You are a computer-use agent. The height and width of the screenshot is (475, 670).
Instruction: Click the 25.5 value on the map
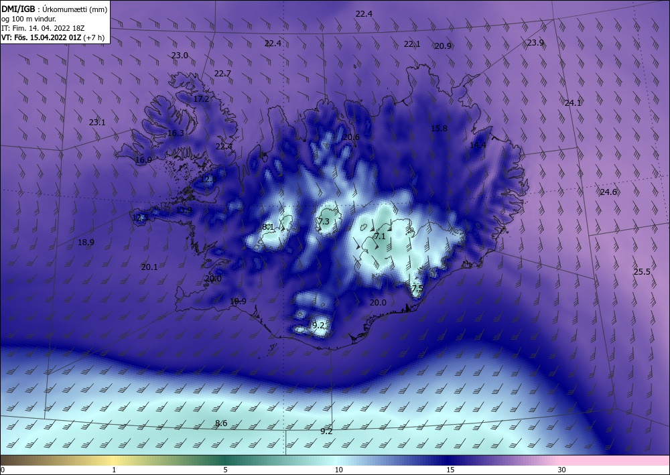[x=642, y=272]
